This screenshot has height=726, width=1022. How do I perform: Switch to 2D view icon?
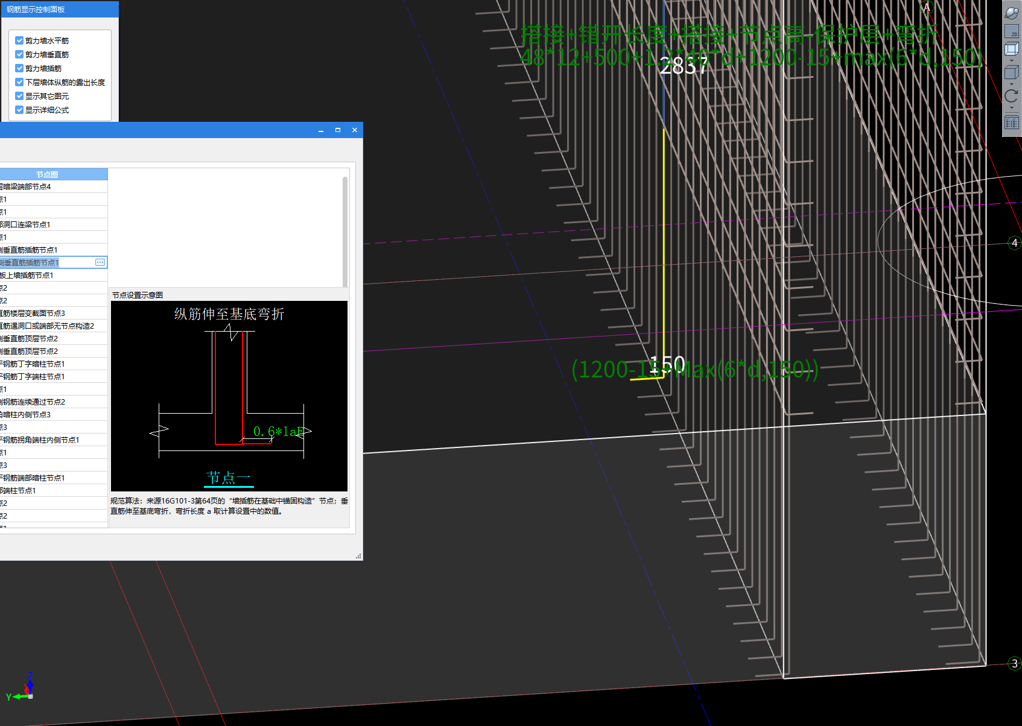1012,30
